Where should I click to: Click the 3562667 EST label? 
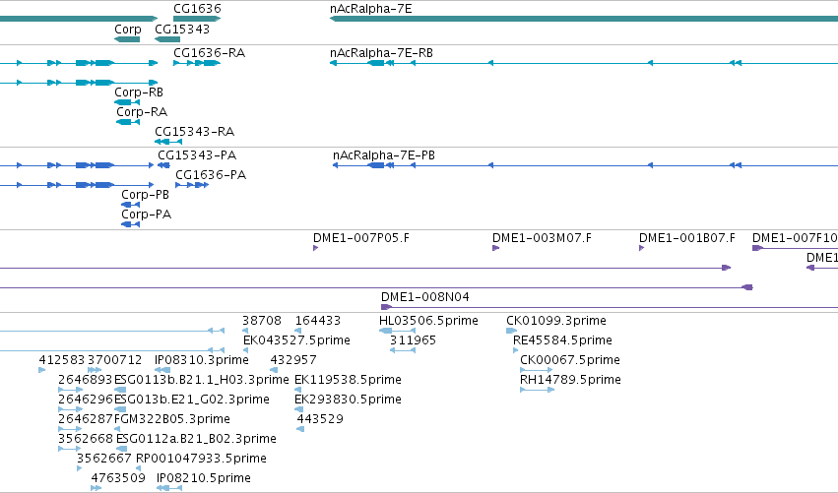[x=104, y=459]
